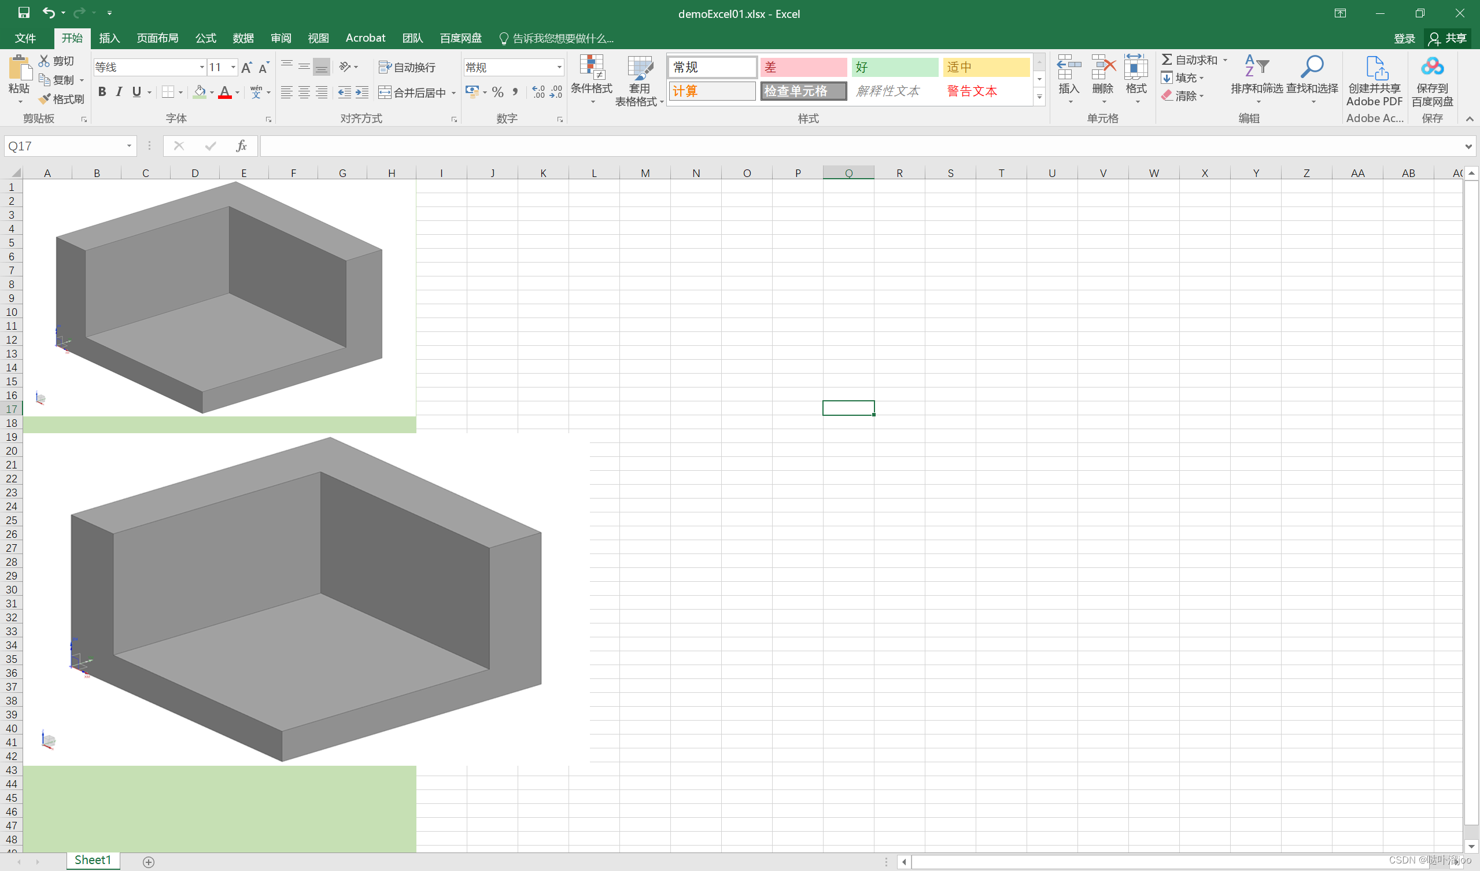
Task: Click the 共享 share button
Action: (x=1447, y=38)
